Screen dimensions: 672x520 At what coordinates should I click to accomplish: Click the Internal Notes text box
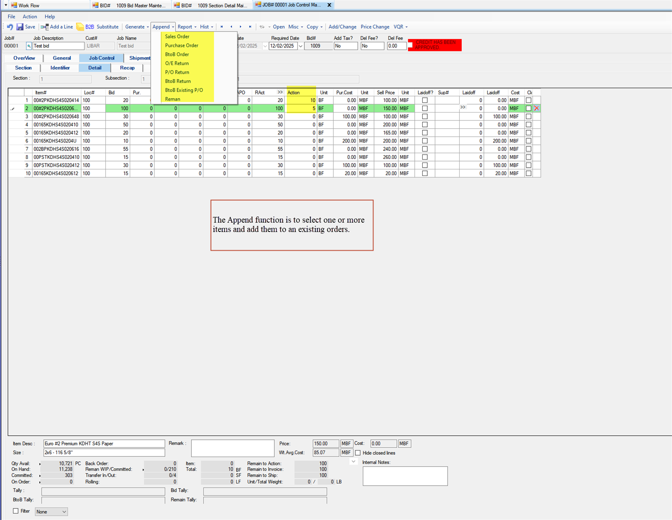(x=405, y=476)
